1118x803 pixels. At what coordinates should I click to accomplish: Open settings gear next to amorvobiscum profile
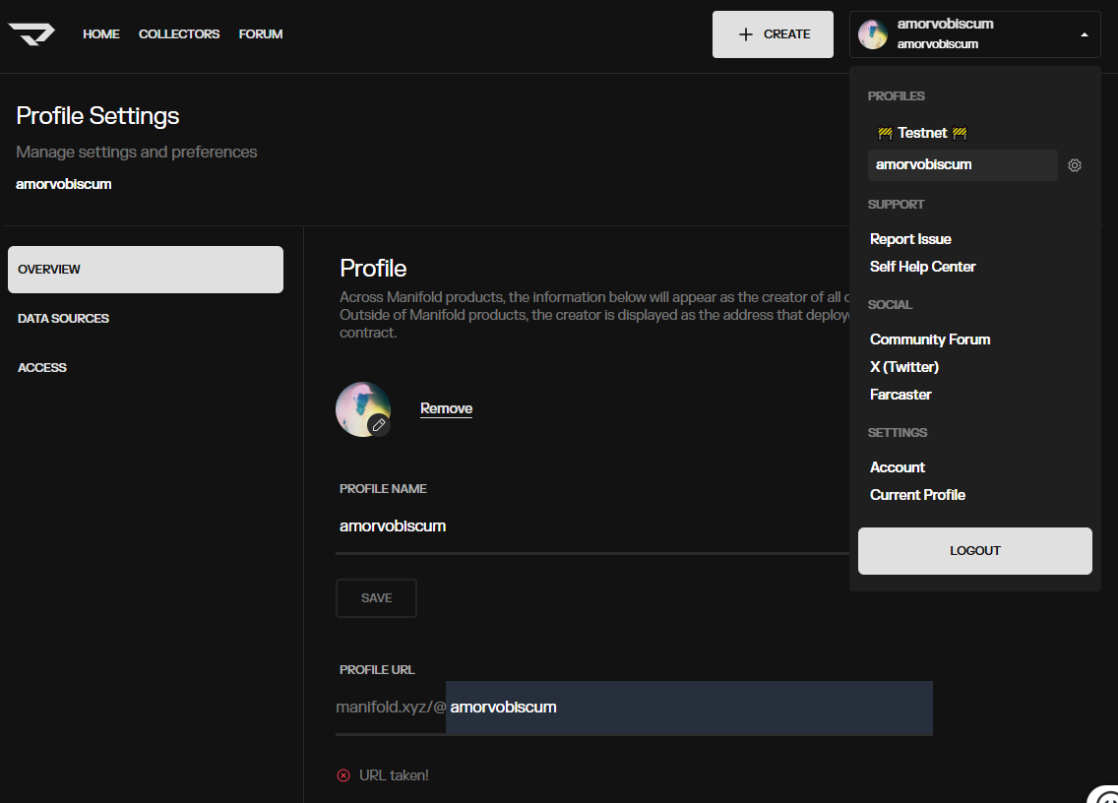1075,165
